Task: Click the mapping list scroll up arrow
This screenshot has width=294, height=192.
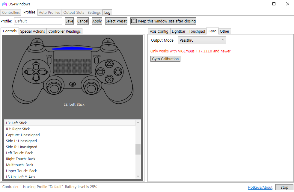Action: [x=138, y=123]
